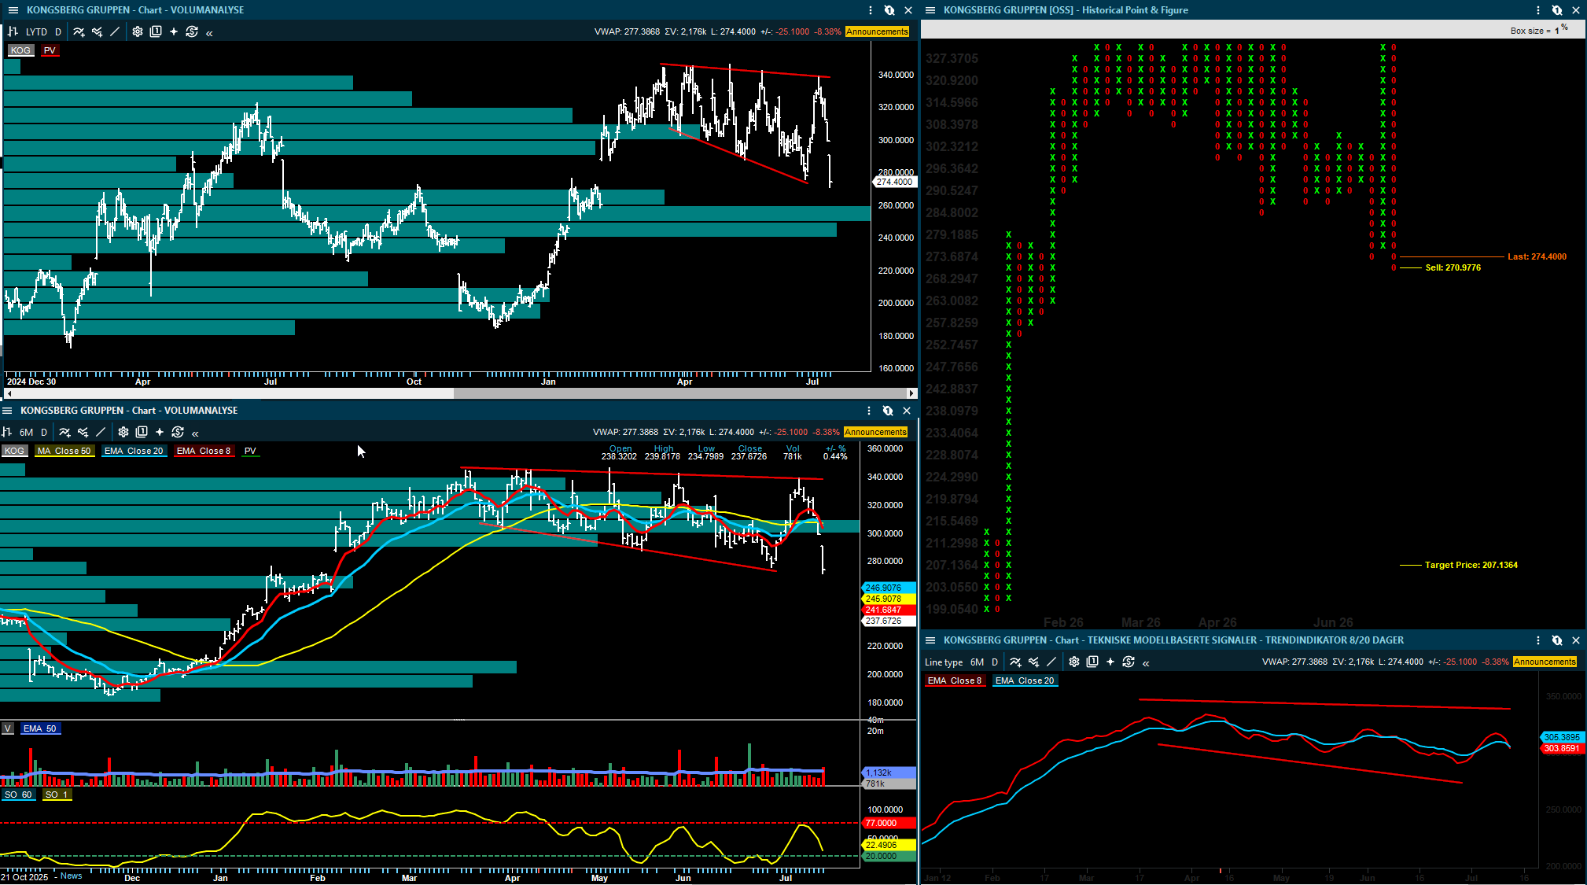Toggle the green PV legend in middle chart

pyautogui.click(x=250, y=451)
